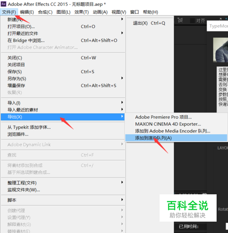Screen dimensions: 228x233
Task: Expand the 脚本 submenu
Action: (63, 200)
